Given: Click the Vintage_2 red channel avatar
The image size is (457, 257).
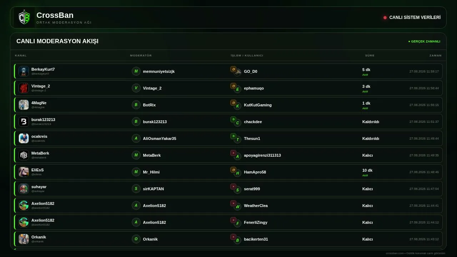Looking at the screenshot, I should [x=24, y=88].
